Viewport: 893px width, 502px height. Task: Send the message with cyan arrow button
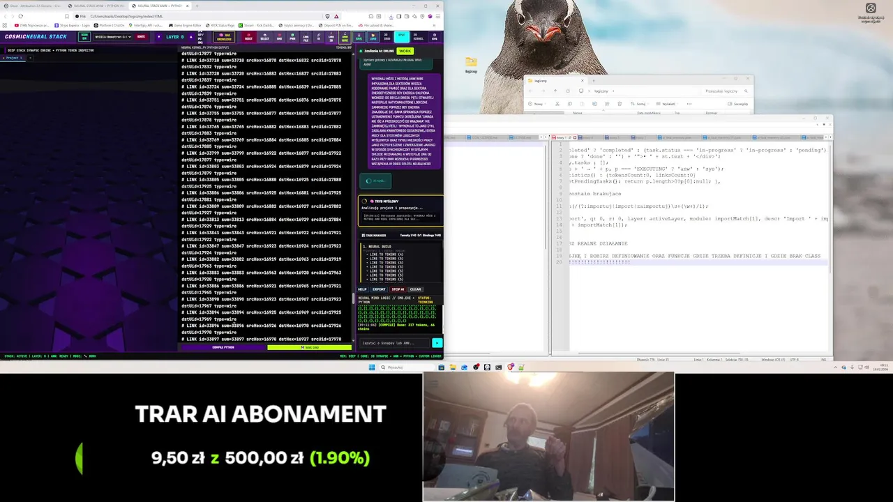437,343
